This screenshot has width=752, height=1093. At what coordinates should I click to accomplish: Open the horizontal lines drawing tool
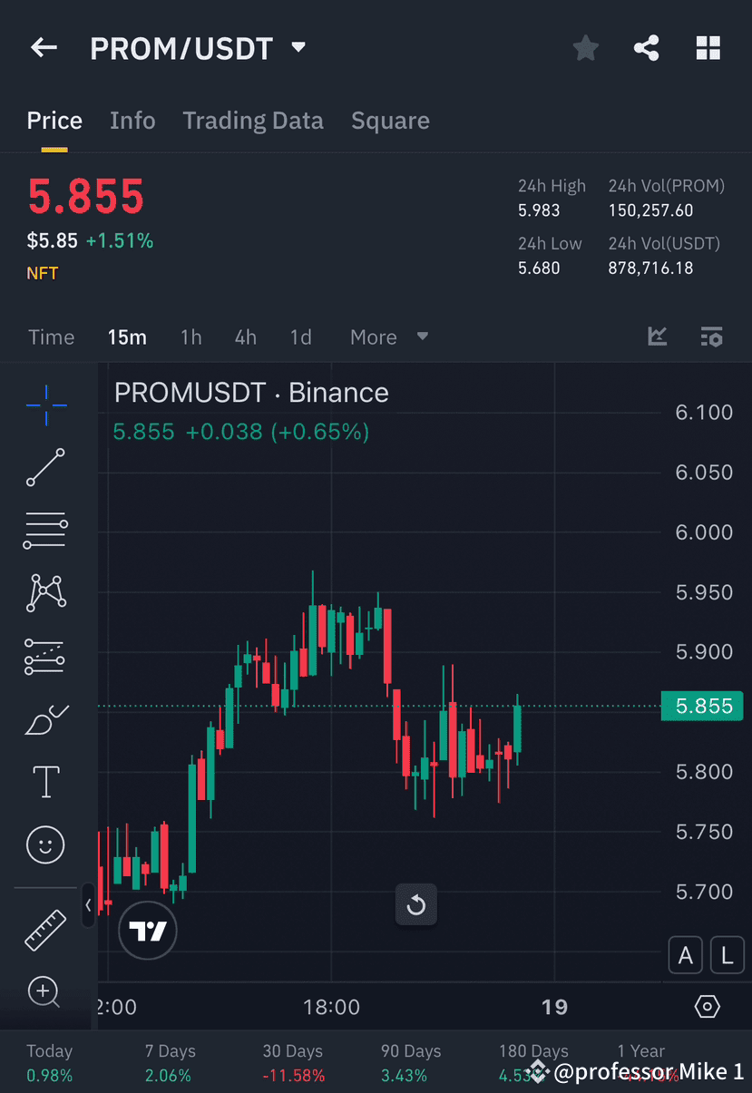tap(45, 530)
